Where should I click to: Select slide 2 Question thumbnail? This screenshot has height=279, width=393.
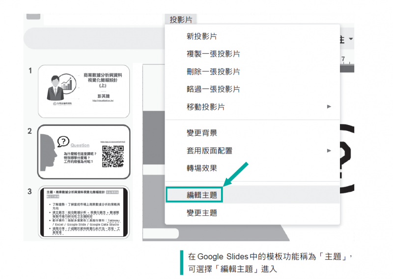pos(84,152)
